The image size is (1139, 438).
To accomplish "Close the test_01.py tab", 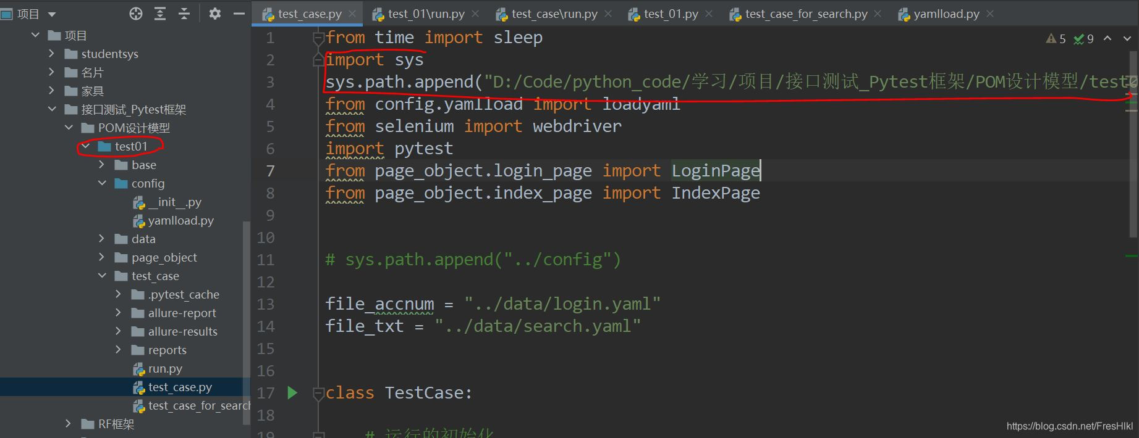I will [x=709, y=14].
